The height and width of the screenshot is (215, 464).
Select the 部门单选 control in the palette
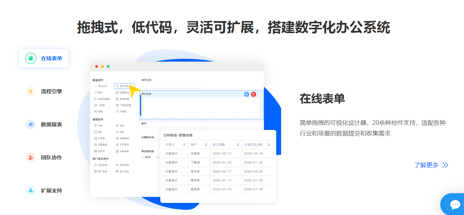tap(100, 171)
